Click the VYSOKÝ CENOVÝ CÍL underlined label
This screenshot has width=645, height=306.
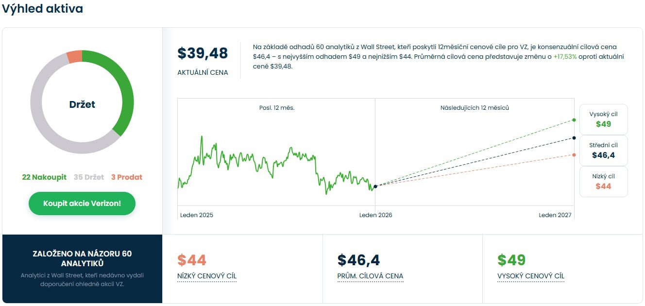point(531,276)
